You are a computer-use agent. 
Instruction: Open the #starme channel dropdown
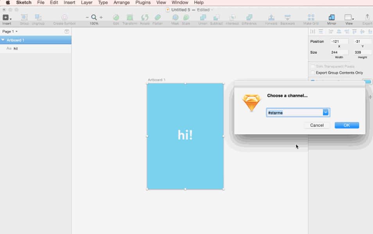tap(326, 112)
